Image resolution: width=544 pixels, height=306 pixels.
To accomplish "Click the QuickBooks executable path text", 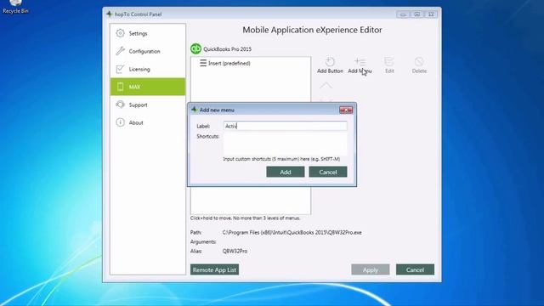I will (292, 232).
